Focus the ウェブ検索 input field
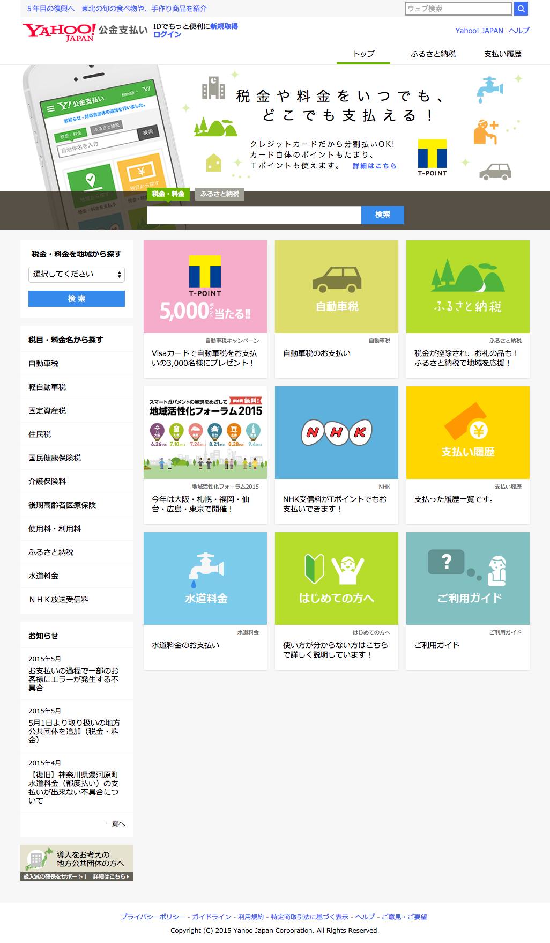 pyautogui.click(x=459, y=9)
